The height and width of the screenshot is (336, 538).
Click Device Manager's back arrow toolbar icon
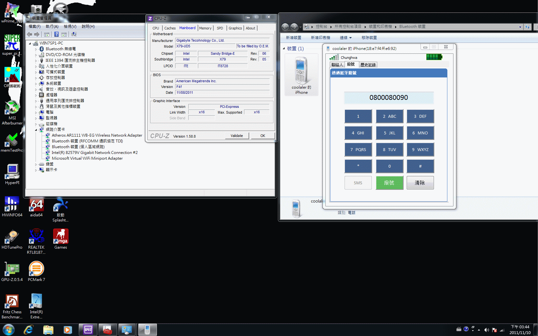coord(29,34)
